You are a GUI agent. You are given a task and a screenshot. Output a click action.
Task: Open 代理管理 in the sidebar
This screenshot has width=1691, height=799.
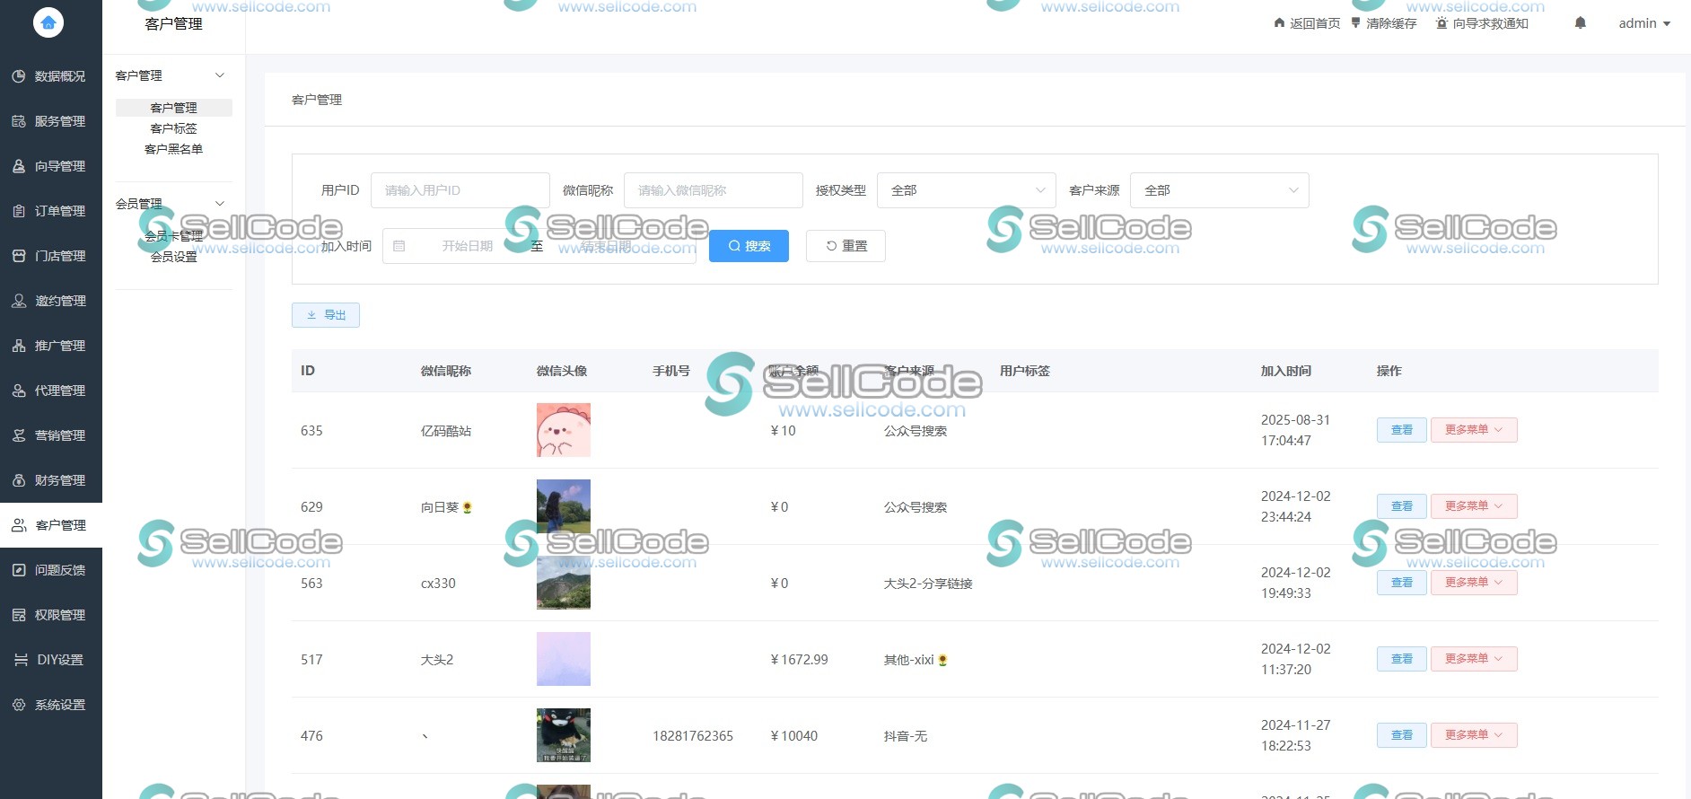(x=51, y=391)
